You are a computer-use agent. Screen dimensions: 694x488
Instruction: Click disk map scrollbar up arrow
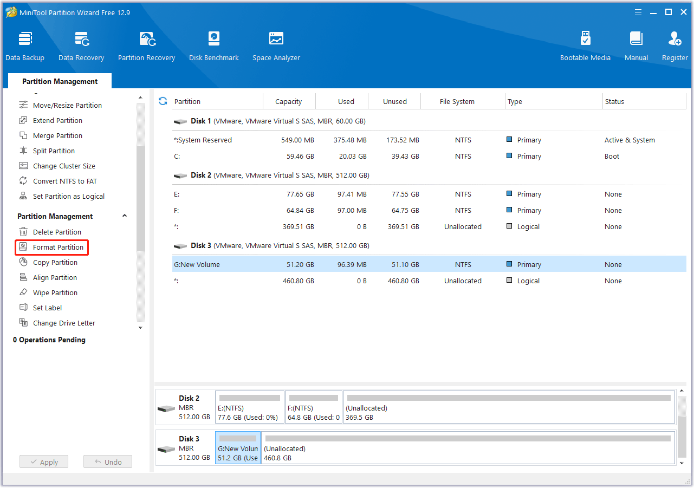point(682,392)
